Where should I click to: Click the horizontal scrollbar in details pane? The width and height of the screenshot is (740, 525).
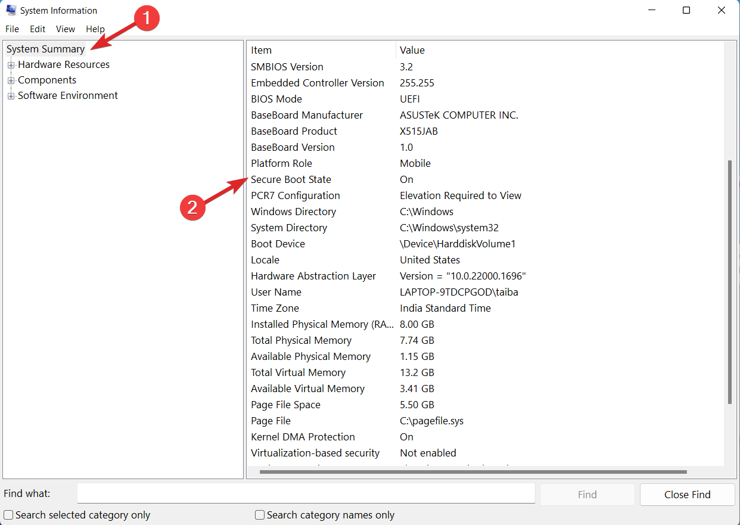coord(473,471)
